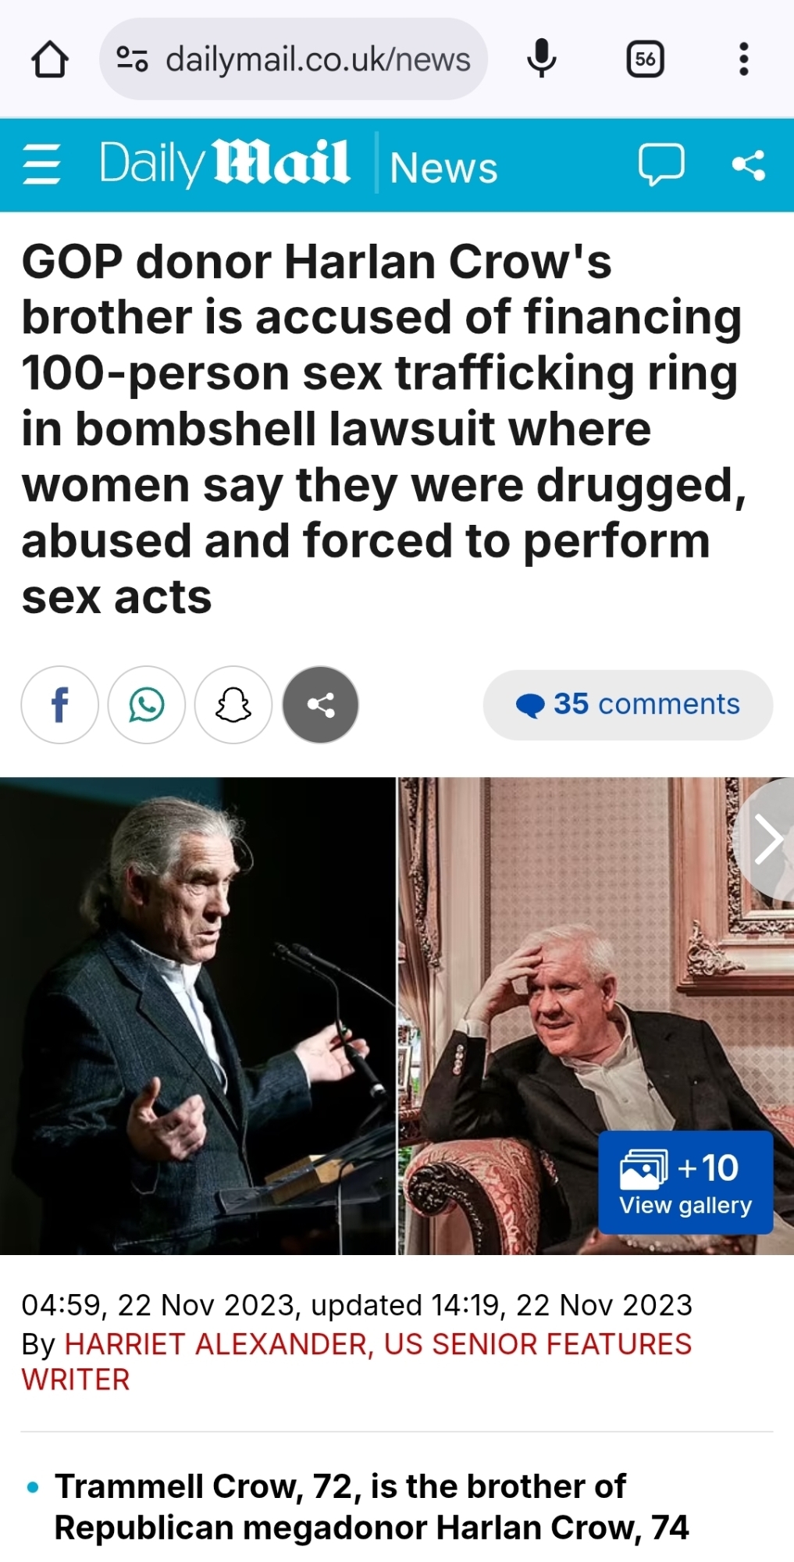
Task: Tap the browser home icon
Action: coord(49,59)
